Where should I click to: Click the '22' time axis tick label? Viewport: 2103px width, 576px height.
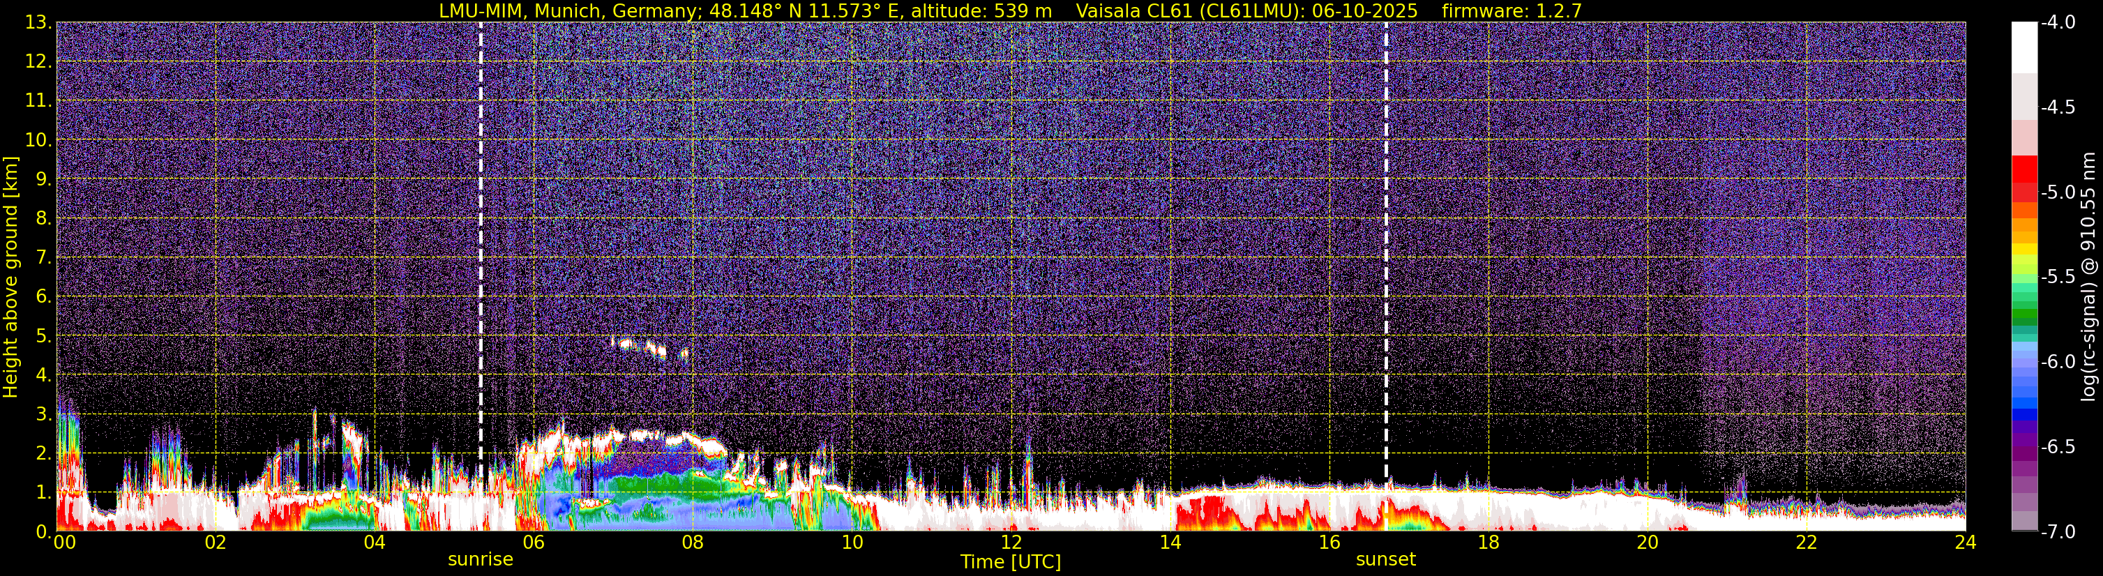tap(1807, 543)
